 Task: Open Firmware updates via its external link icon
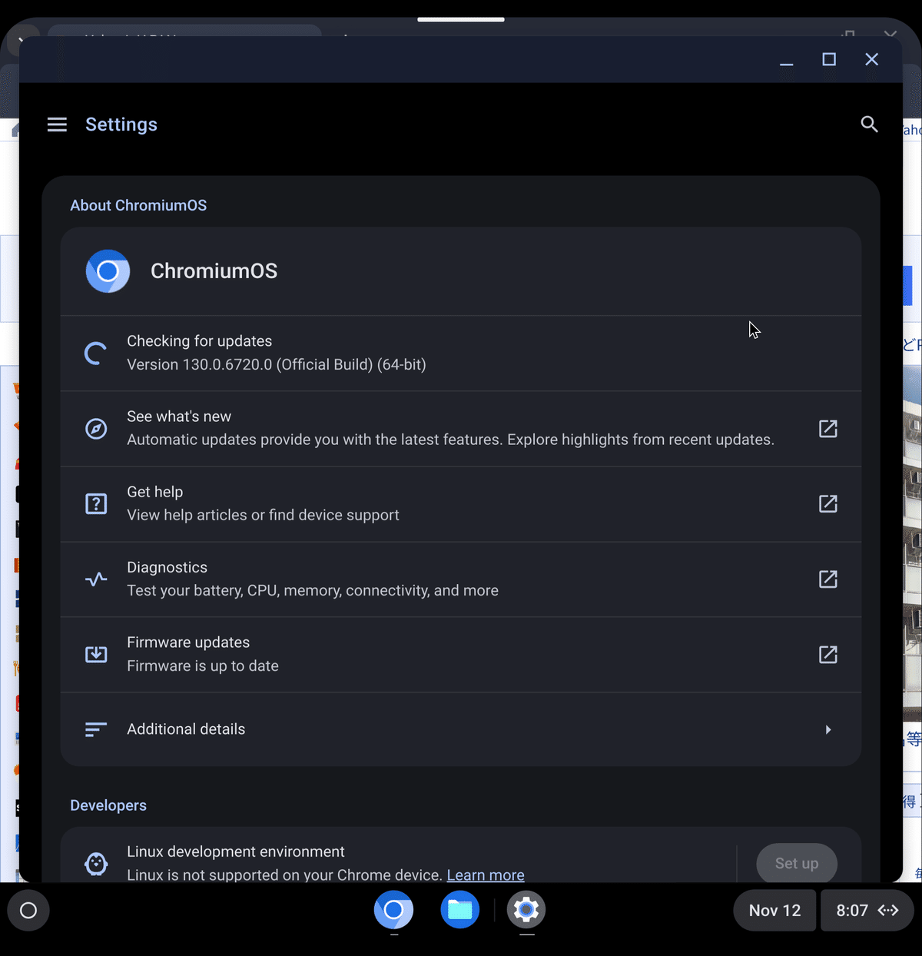point(827,655)
